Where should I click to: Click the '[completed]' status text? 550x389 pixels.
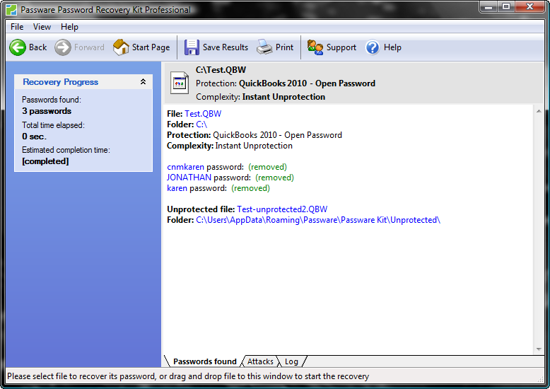[x=45, y=161]
